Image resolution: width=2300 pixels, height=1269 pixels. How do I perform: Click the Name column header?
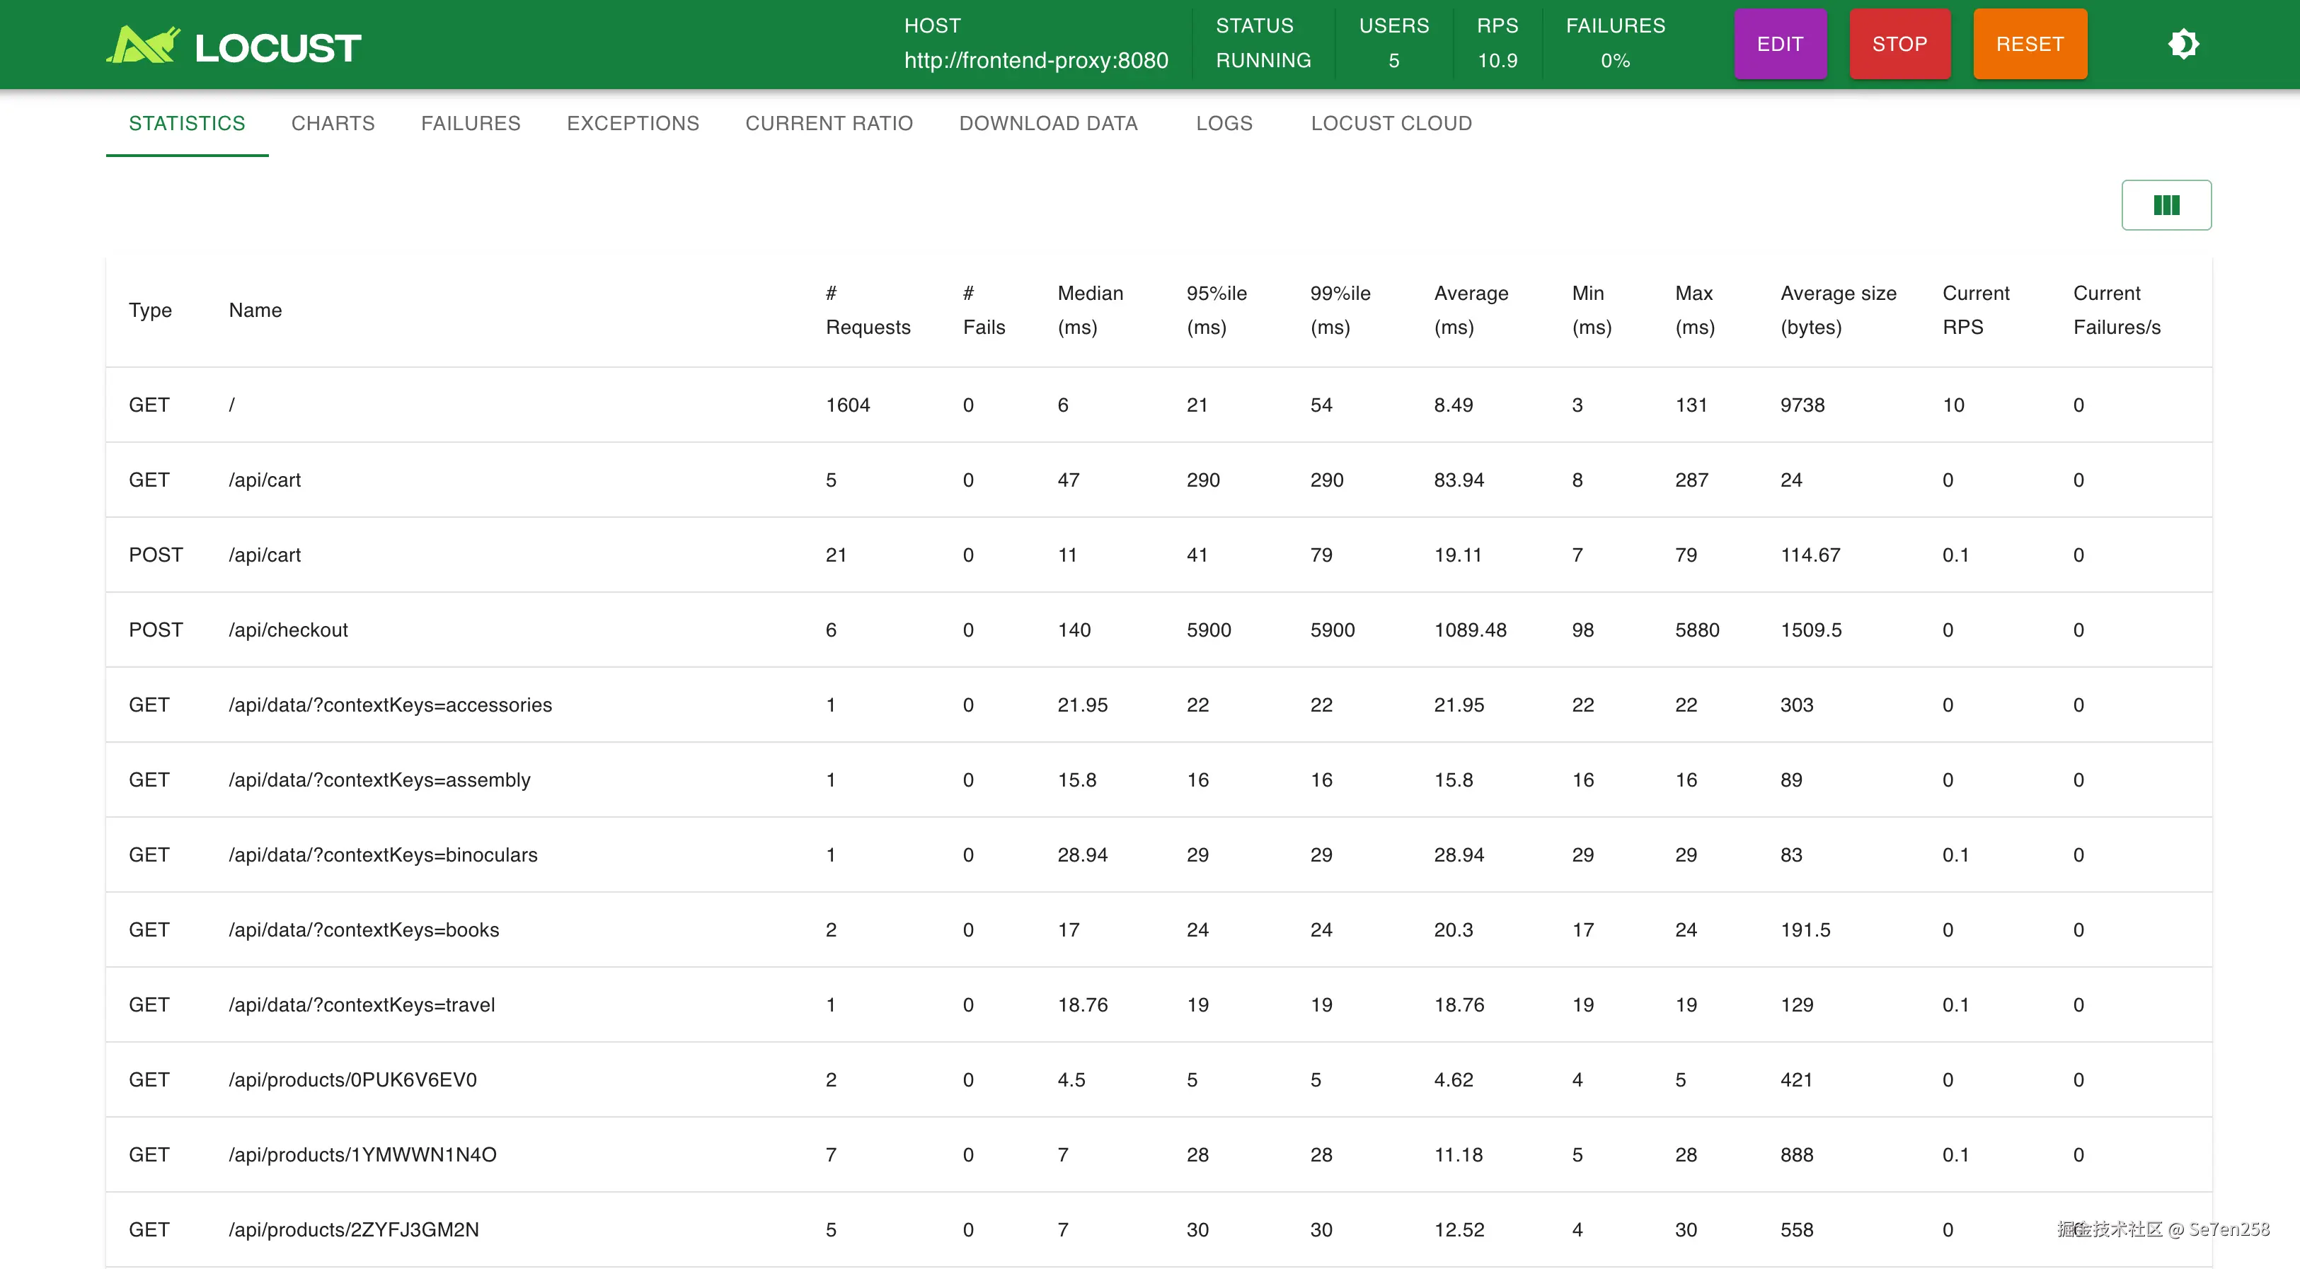[255, 310]
